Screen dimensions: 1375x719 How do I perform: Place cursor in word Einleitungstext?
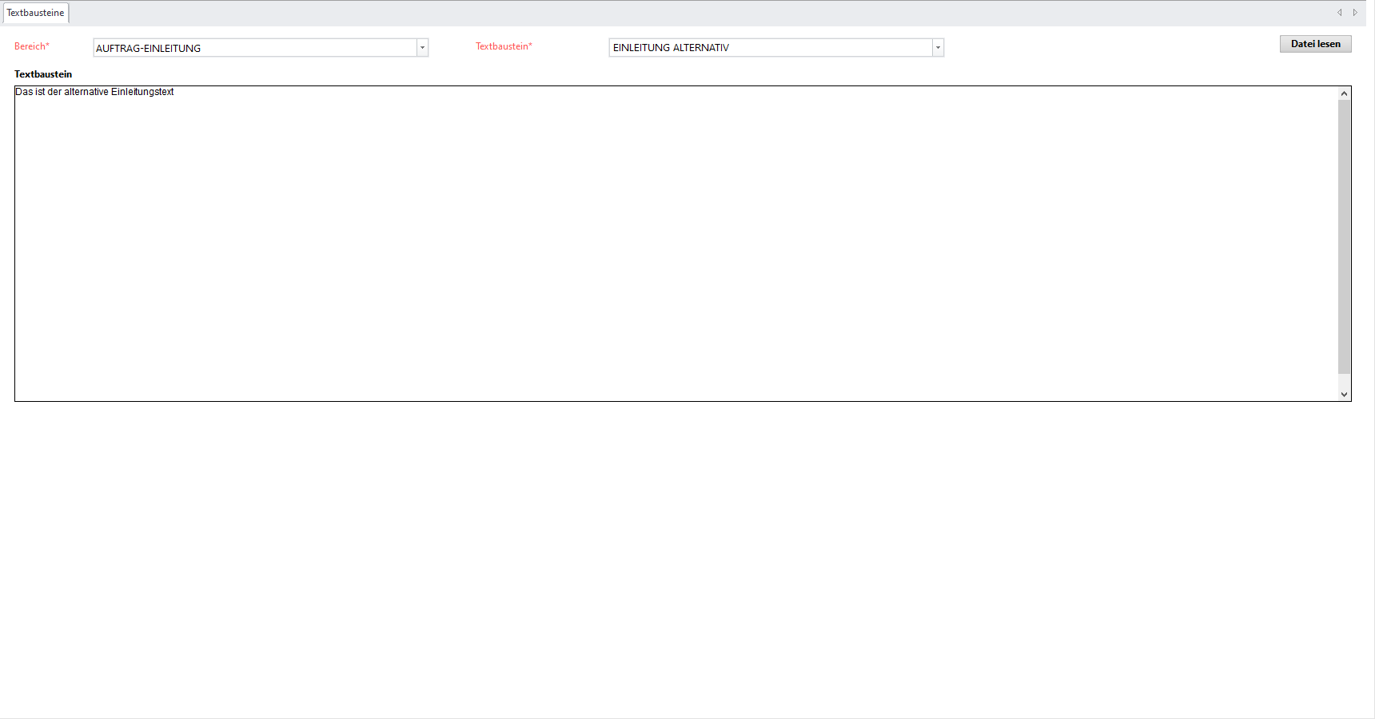point(142,92)
